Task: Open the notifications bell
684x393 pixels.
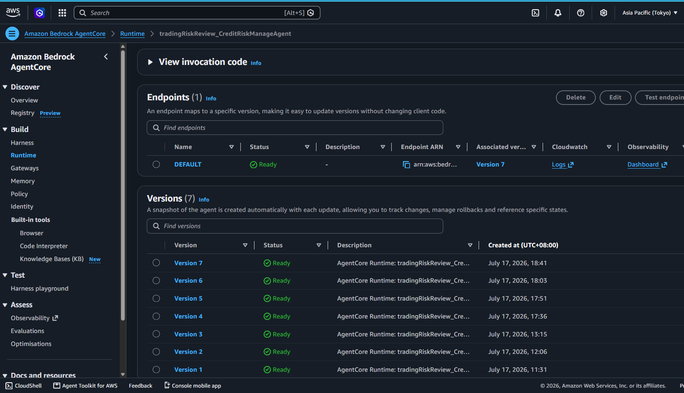Action: coord(558,13)
